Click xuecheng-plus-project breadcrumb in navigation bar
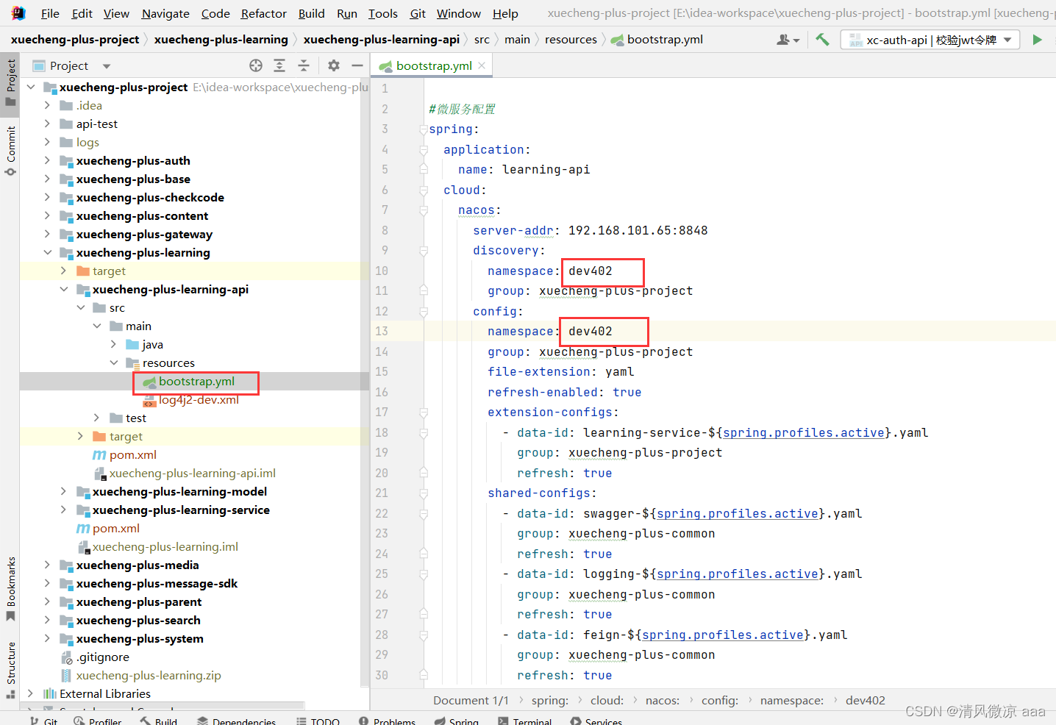This screenshot has height=725, width=1056. coord(75,40)
